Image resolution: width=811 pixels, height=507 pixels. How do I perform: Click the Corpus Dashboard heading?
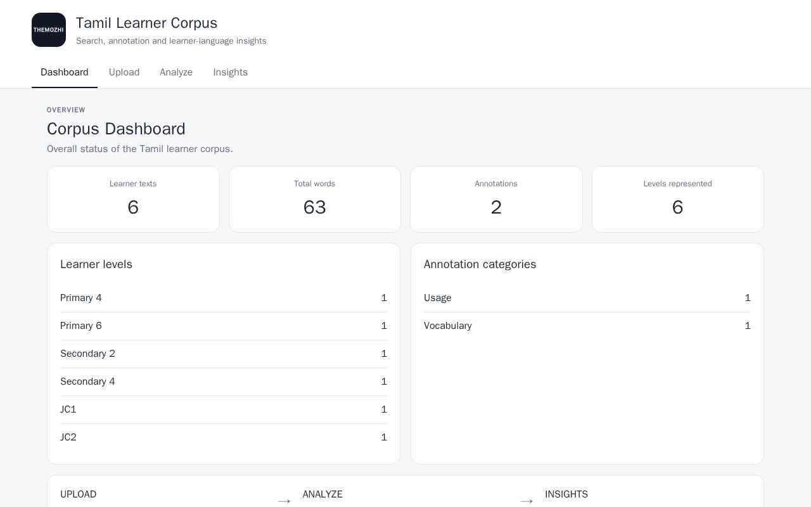(x=116, y=129)
